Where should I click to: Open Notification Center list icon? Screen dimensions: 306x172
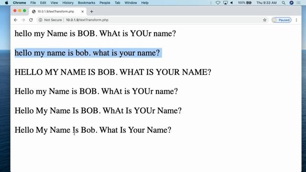298,3
